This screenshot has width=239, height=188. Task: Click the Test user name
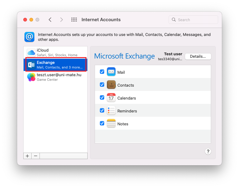(173, 54)
